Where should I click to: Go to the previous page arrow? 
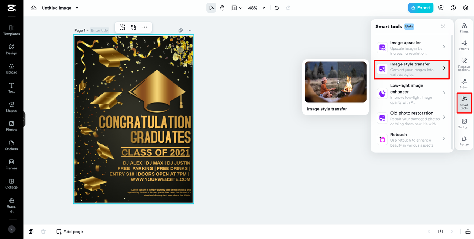pyautogui.click(x=429, y=232)
